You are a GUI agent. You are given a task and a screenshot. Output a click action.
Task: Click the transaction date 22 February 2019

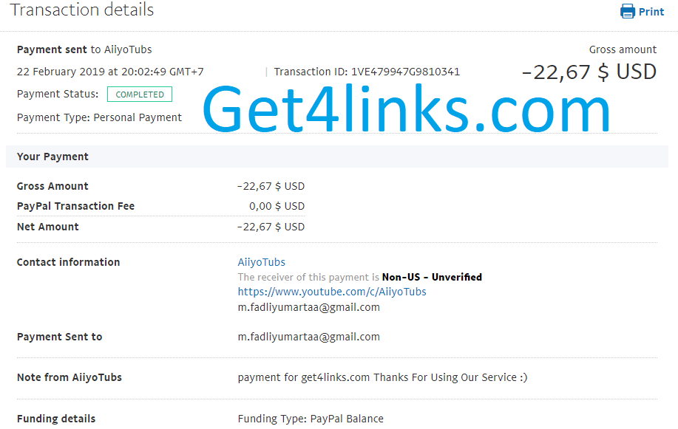[61, 72]
